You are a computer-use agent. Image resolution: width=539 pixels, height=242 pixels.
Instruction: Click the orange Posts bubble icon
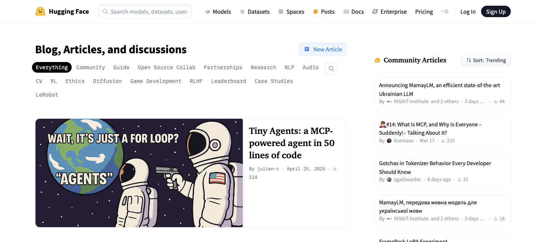[316, 12]
